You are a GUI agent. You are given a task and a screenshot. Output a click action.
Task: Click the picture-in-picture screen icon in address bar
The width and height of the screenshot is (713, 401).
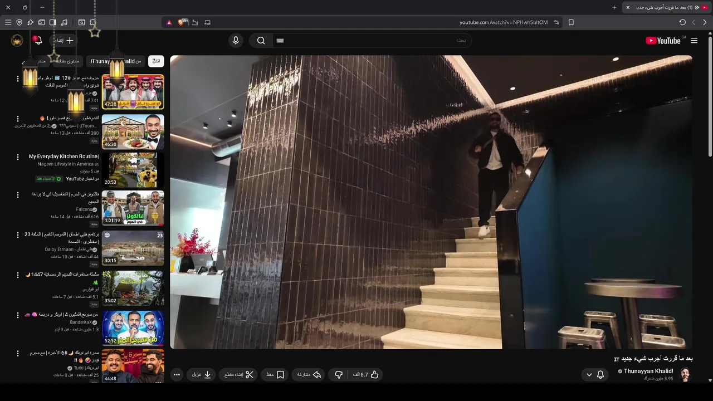click(x=207, y=22)
